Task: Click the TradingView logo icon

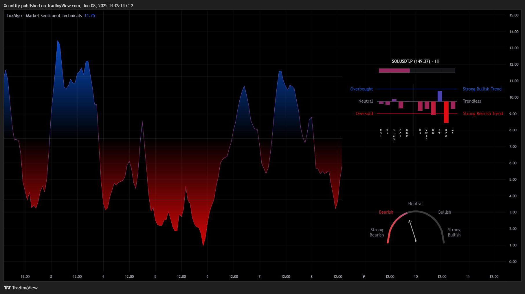Action: [7, 288]
